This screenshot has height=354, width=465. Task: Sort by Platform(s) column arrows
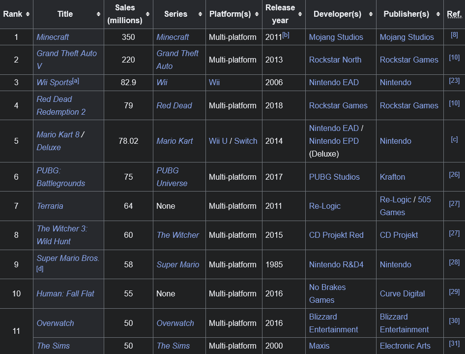point(257,14)
